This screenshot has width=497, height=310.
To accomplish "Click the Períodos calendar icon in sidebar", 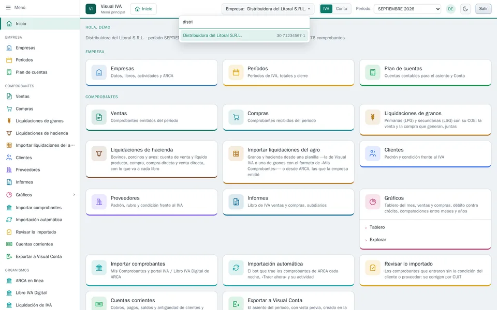I will (9, 60).
